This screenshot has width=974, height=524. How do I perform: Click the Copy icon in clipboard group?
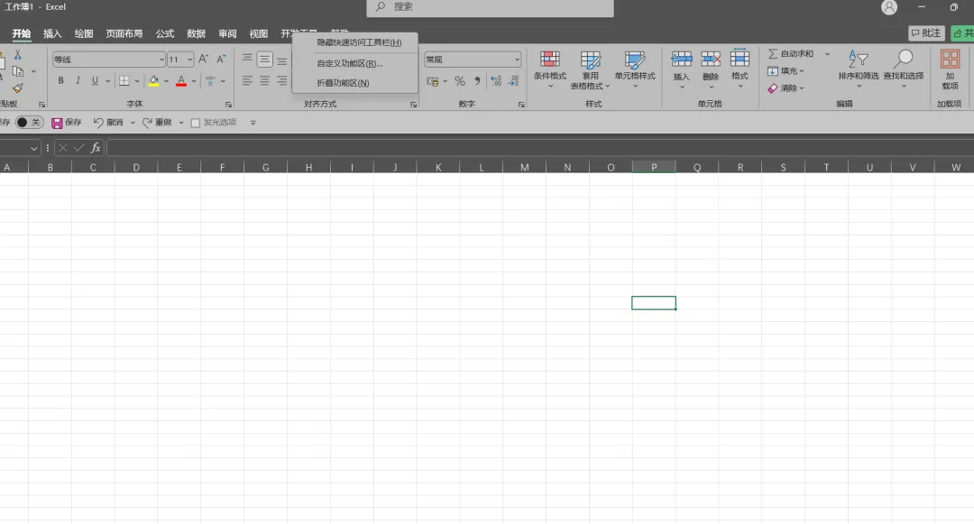coord(18,71)
